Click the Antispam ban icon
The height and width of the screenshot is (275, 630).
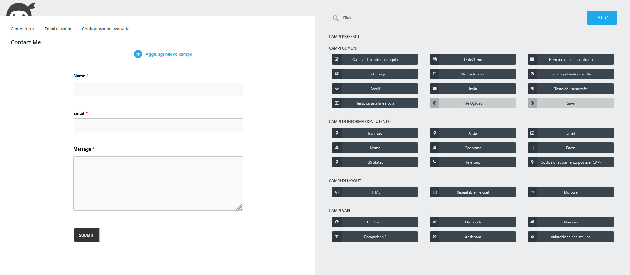pos(435,237)
